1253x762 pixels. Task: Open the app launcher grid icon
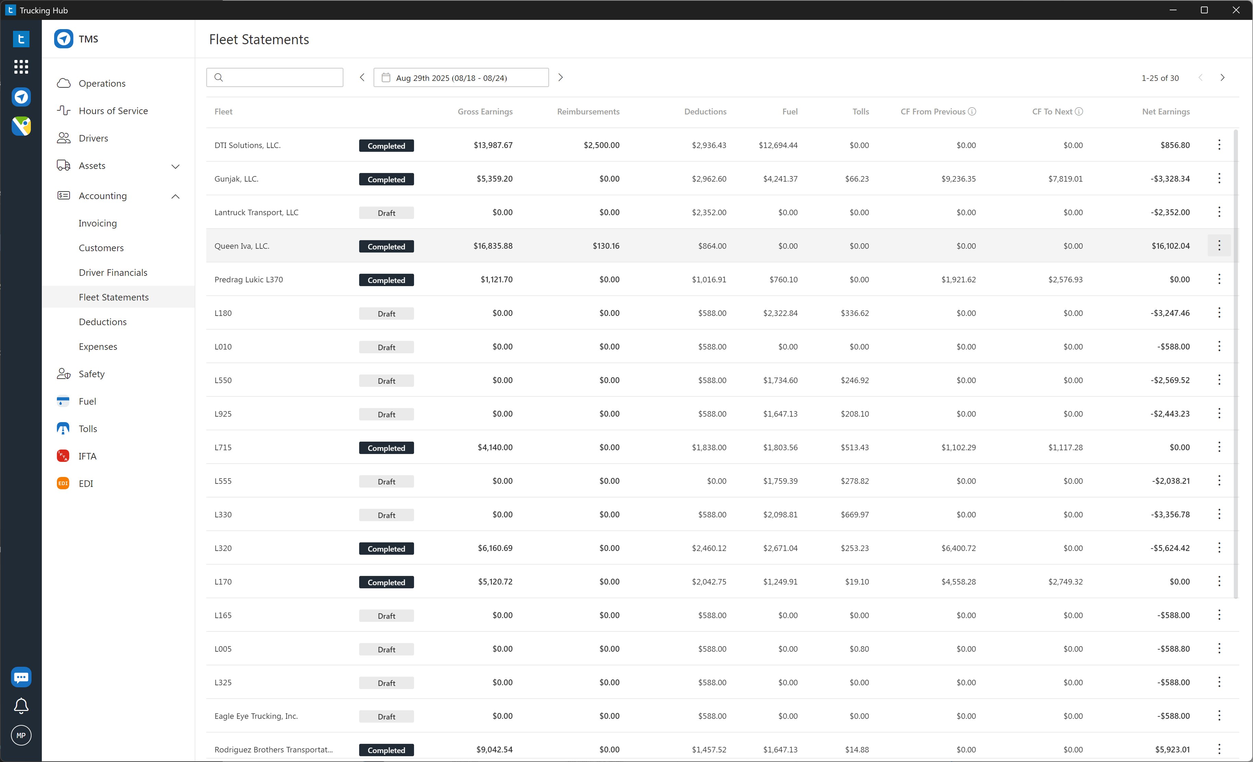pos(21,66)
